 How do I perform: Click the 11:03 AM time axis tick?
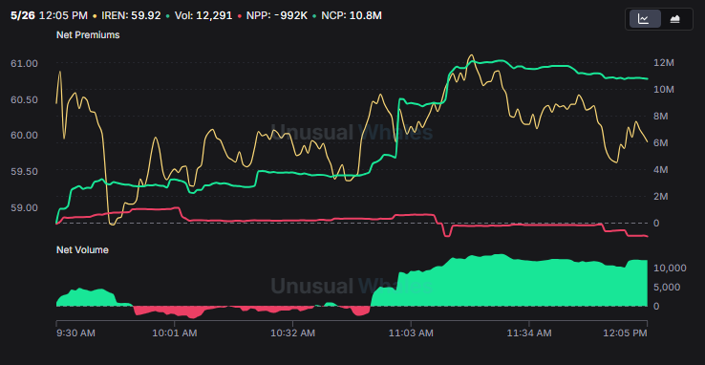click(x=411, y=333)
